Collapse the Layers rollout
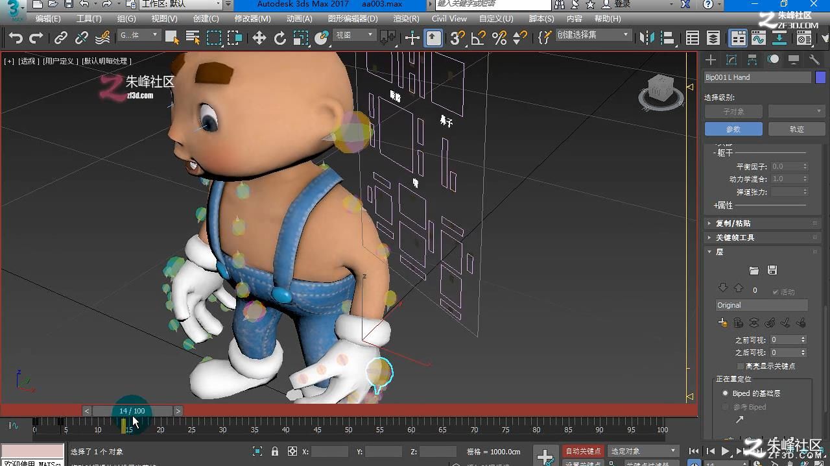Screen dimensions: 830x466 pos(763,252)
